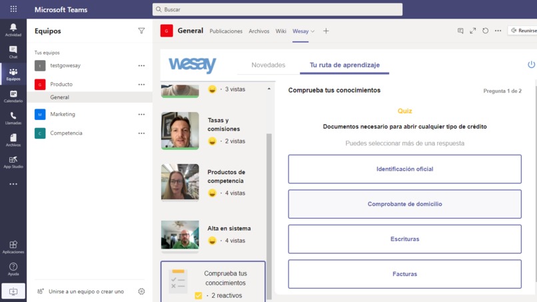Click the Wesay logo
537x302 pixels.
tap(192, 65)
